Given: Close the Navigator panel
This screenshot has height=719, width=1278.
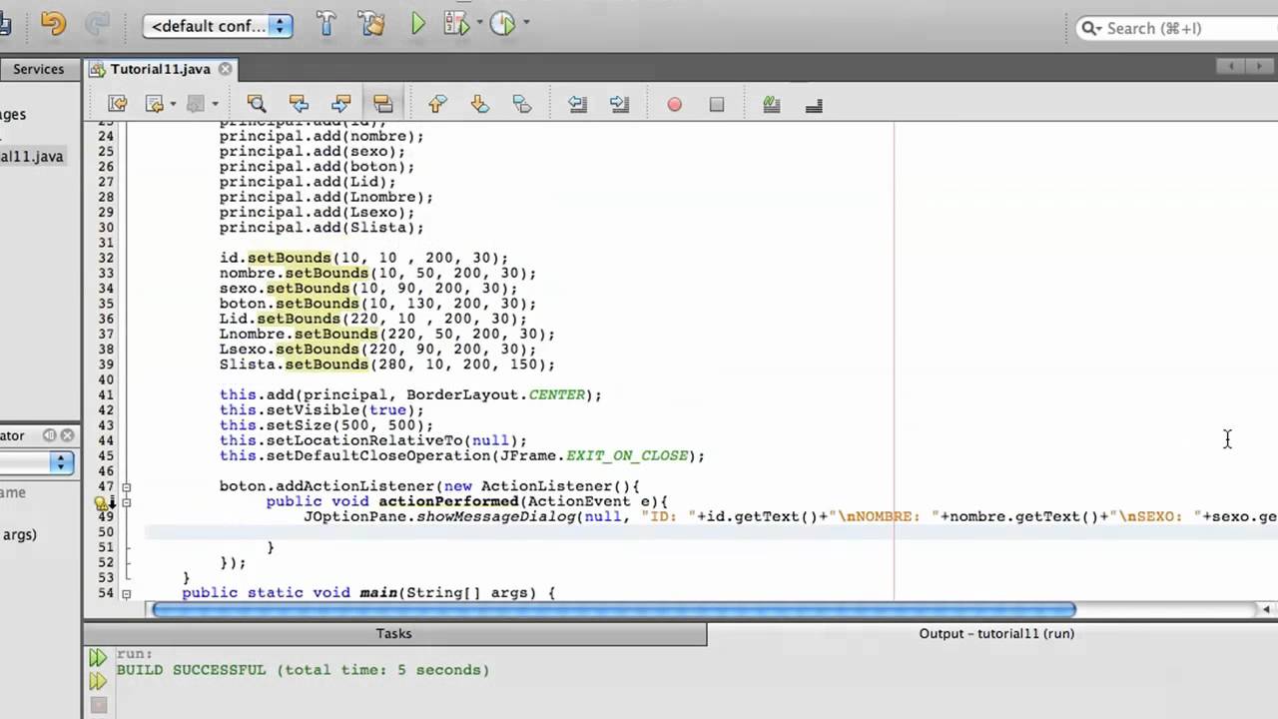Looking at the screenshot, I should pos(67,435).
